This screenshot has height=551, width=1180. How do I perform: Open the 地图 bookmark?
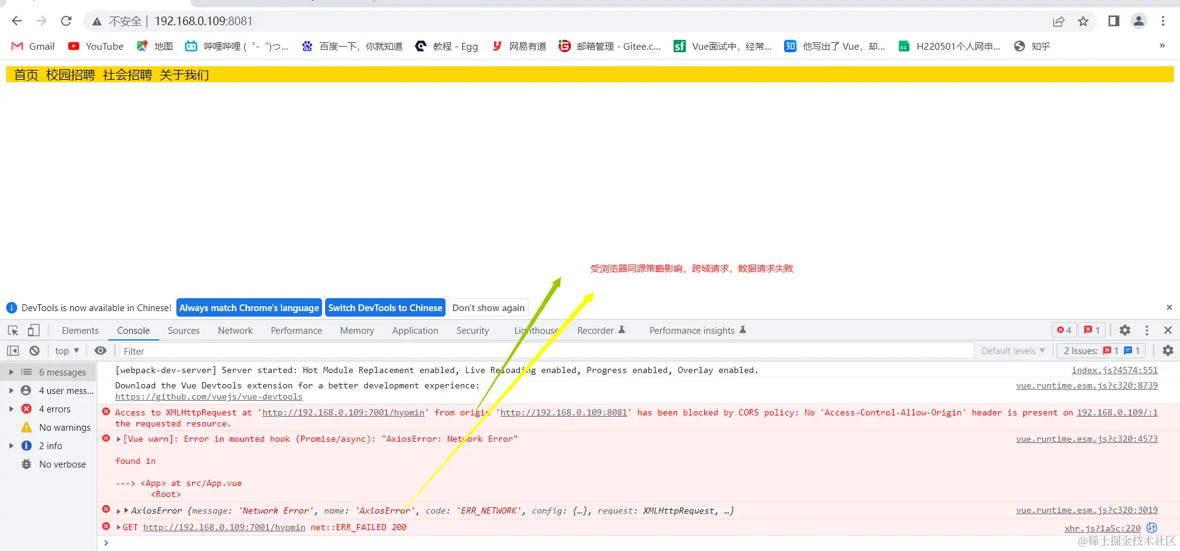click(155, 46)
